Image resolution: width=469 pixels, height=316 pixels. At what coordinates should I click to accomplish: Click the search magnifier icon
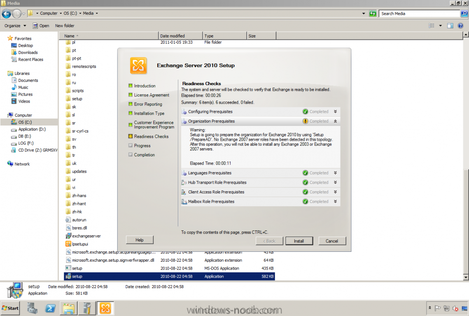click(464, 14)
